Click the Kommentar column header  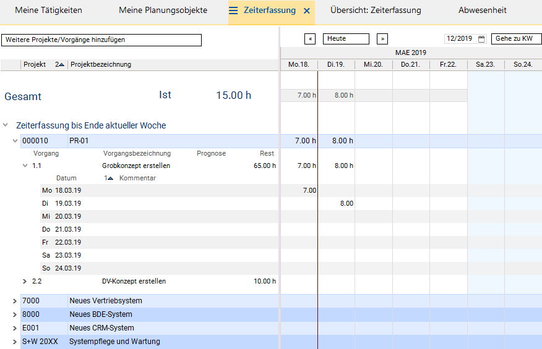pyautogui.click(x=137, y=178)
